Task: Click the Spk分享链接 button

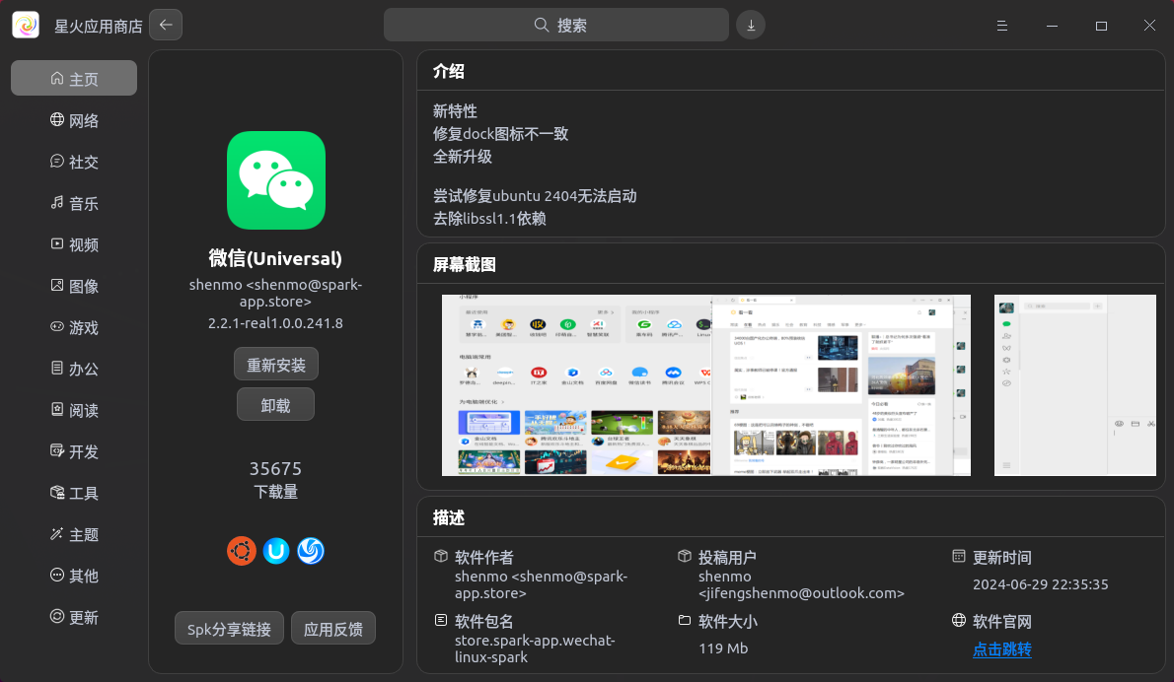Action: pos(229,628)
